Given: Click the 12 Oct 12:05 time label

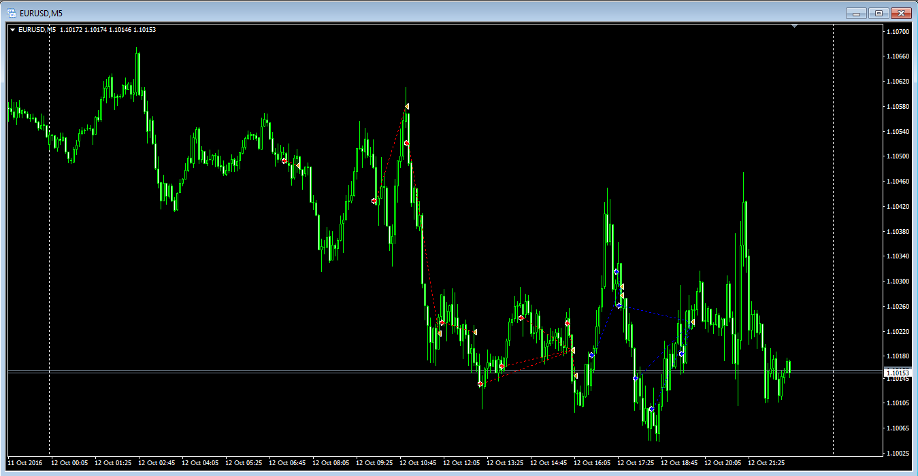Looking at the screenshot, I should (461, 463).
